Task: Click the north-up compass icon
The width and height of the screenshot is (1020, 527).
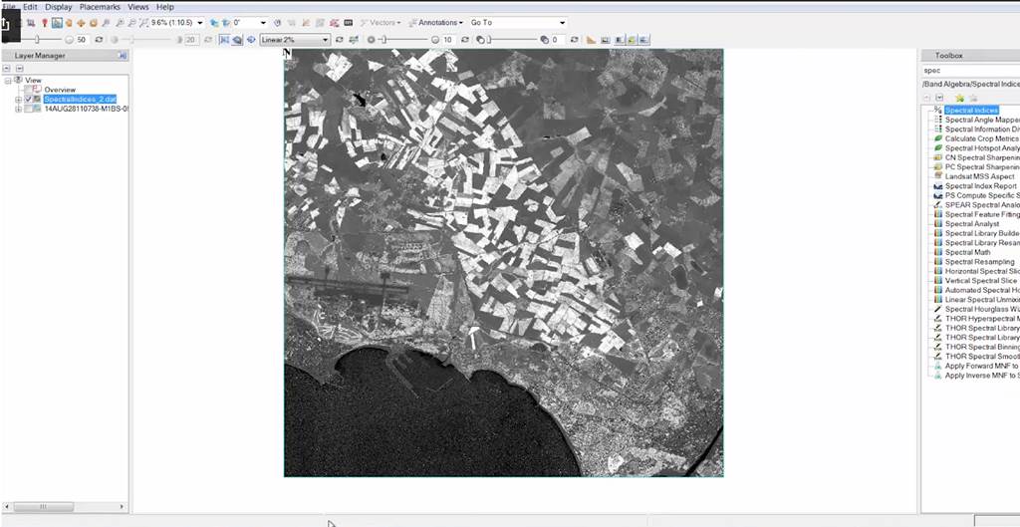Action: pyautogui.click(x=278, y=23)
